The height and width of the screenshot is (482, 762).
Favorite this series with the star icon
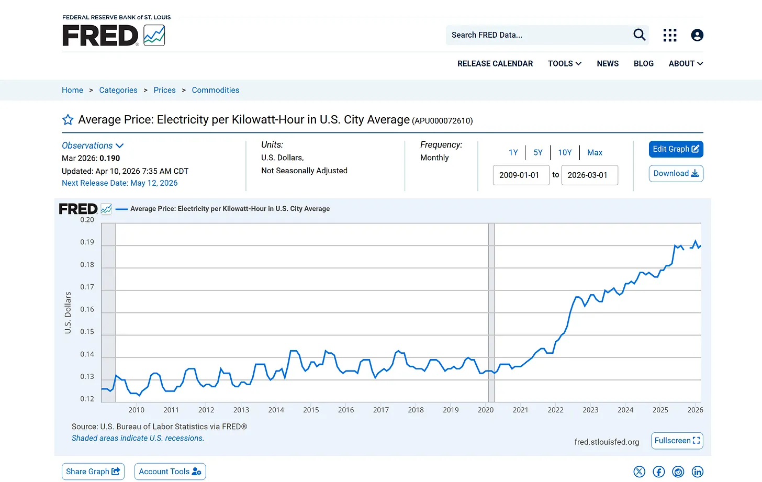point(68,120)
